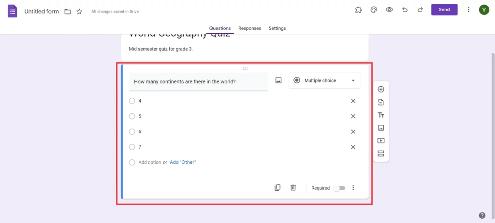This screenshot has height=223, width=495.
Task: Open question more options menu
Action: coord(353,188)
